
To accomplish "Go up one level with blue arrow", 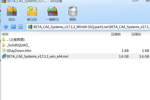I will 6,27.
